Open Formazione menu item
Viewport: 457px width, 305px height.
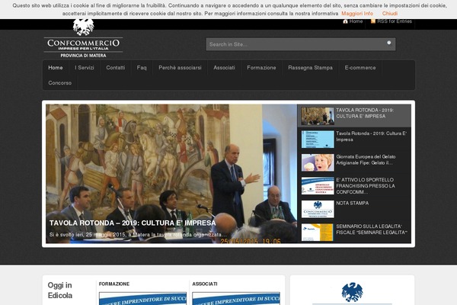pos(261,68)
